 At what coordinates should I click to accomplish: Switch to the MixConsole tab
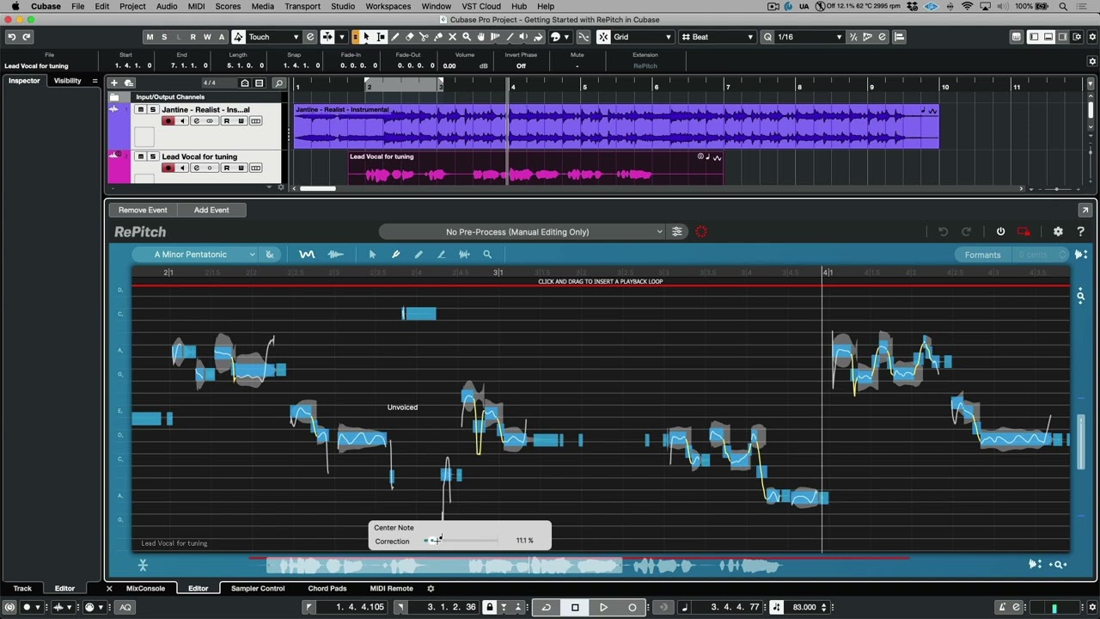tap(145, 589)
